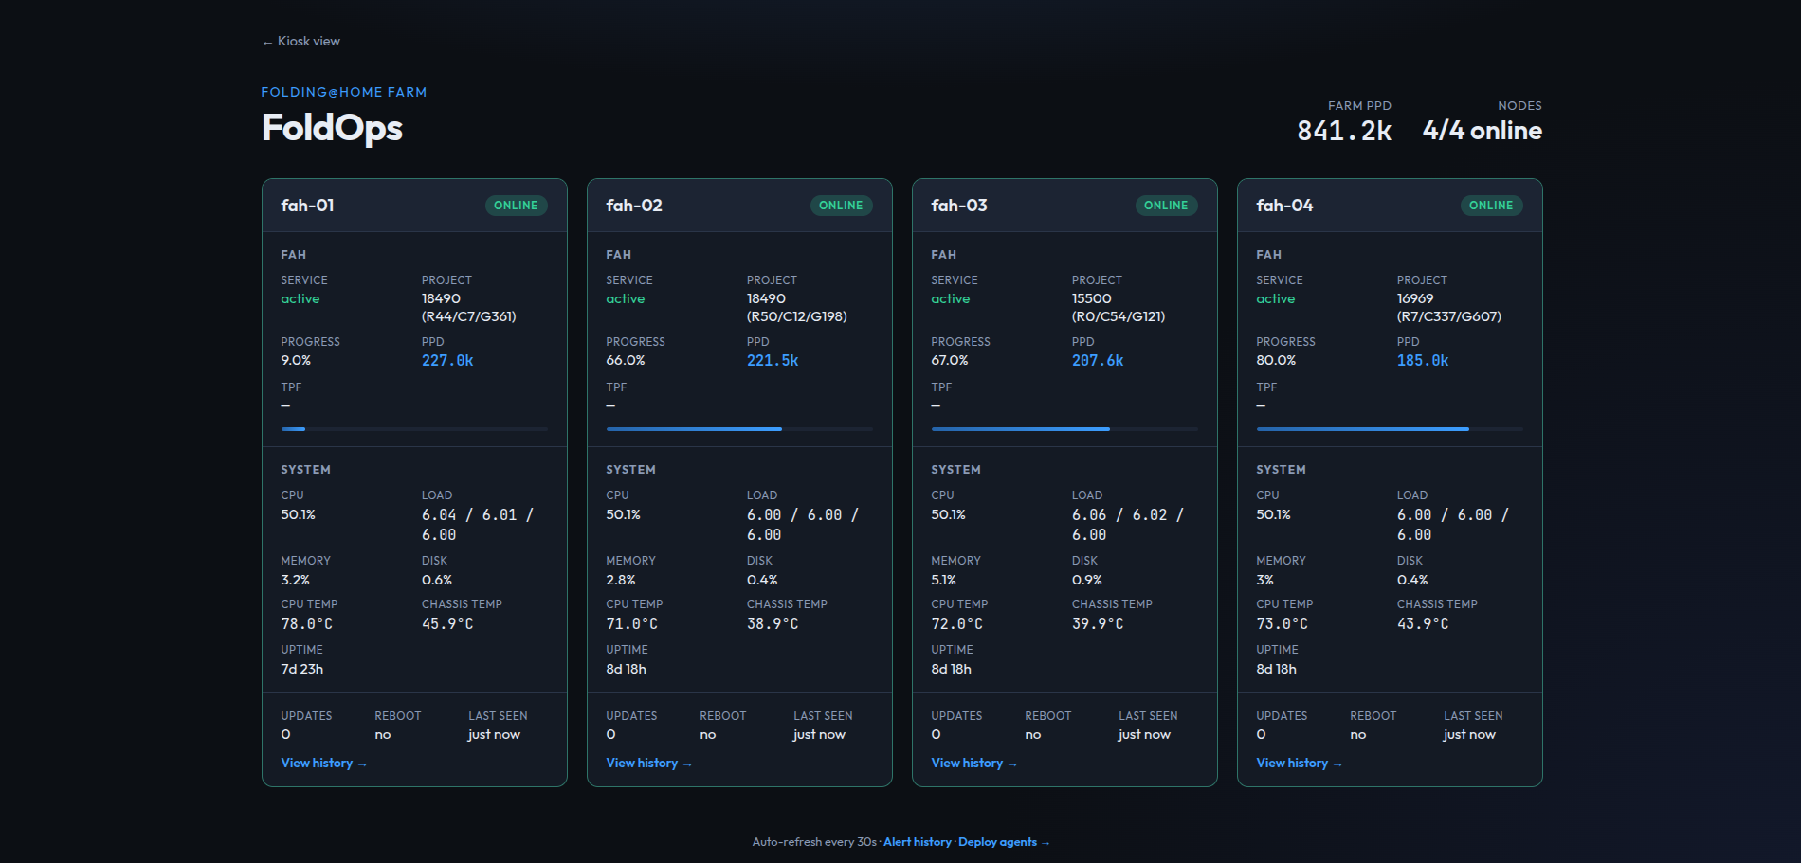The width and height of the screenshot is (1801, 863).
Task: Click the load value 6.06 / 6.02 / 6.00
Action: click(x=1128, y=525)
